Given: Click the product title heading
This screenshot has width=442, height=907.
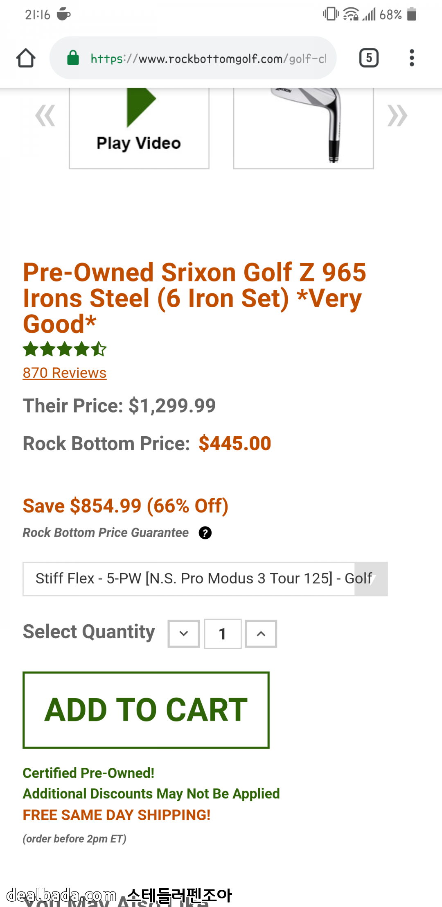Looking at the screenshot, I should 194,298.
